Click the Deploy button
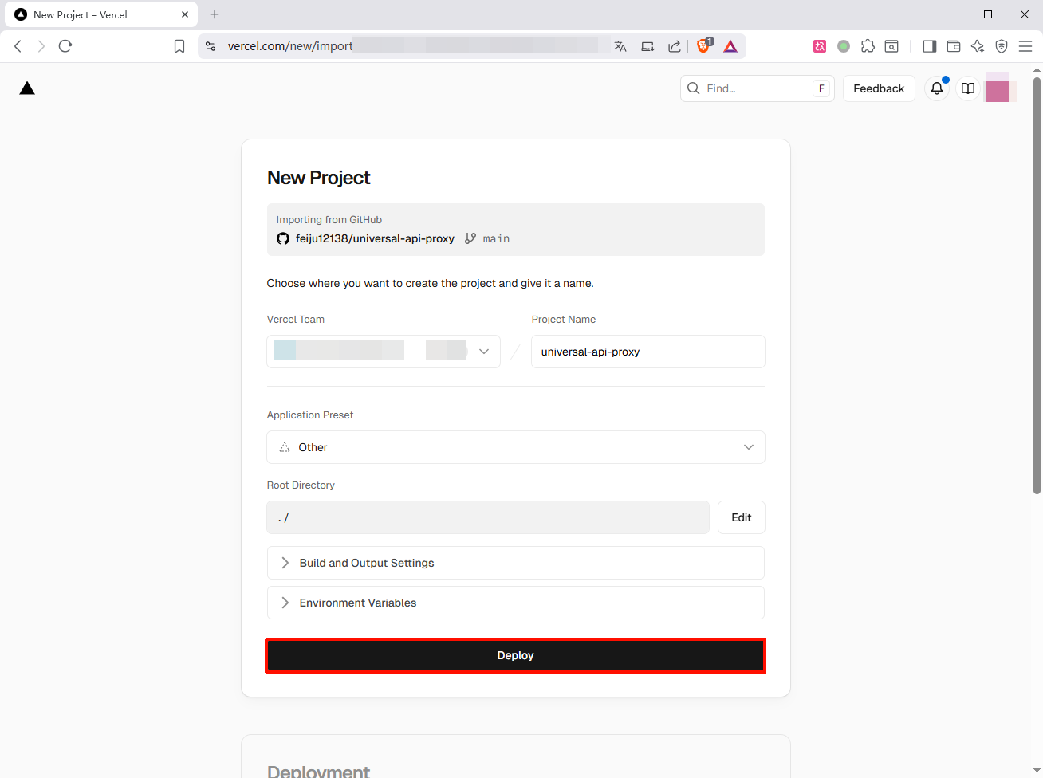1043x778 pixels. tap(516, 655)
